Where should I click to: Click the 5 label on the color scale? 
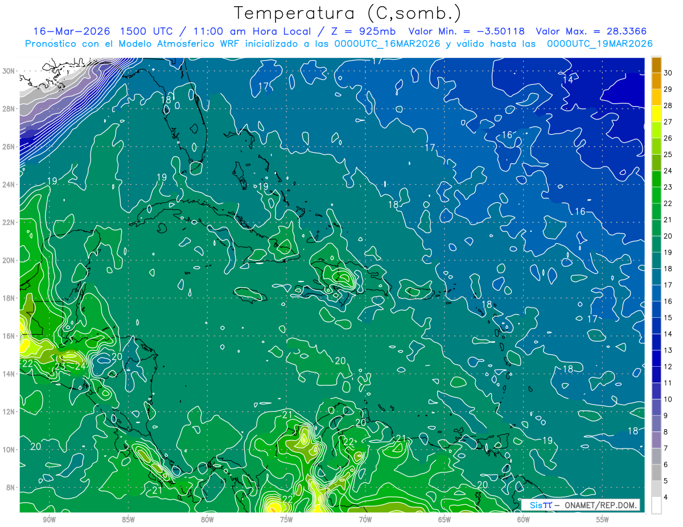(666, 481)
